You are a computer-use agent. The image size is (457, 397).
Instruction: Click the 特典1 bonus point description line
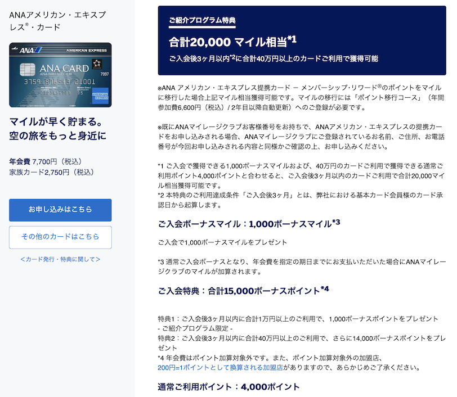pyautogui.click(x=298, y=319)
